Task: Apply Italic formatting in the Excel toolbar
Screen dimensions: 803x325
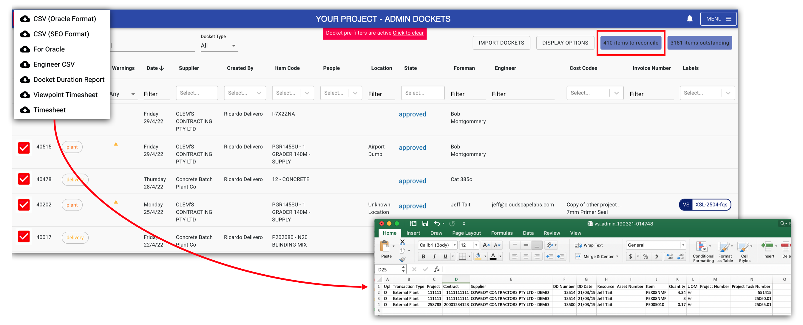Action: [434, 256]
